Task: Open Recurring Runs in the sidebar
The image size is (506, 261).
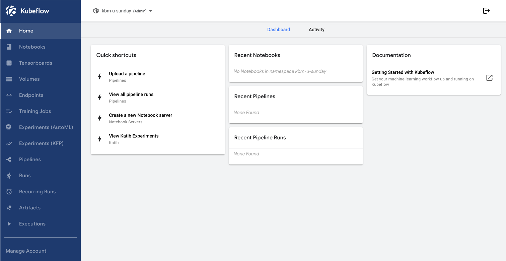Action: [41, 192]
